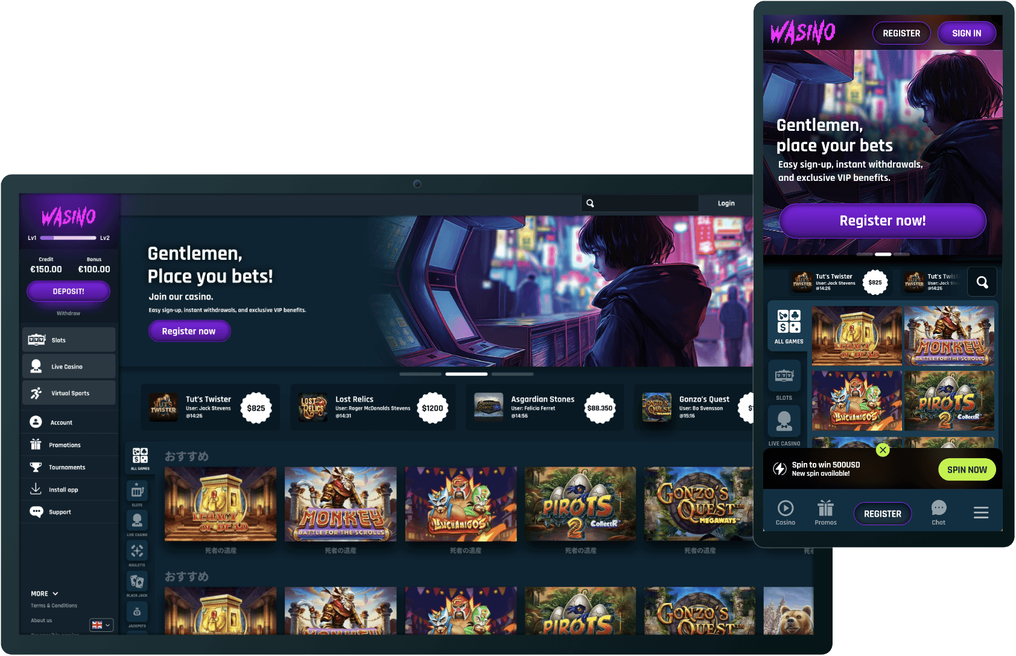Select the All Games category tab on desktop
The width and height of the screenshot is (1016, 656).
pos(140,459)
